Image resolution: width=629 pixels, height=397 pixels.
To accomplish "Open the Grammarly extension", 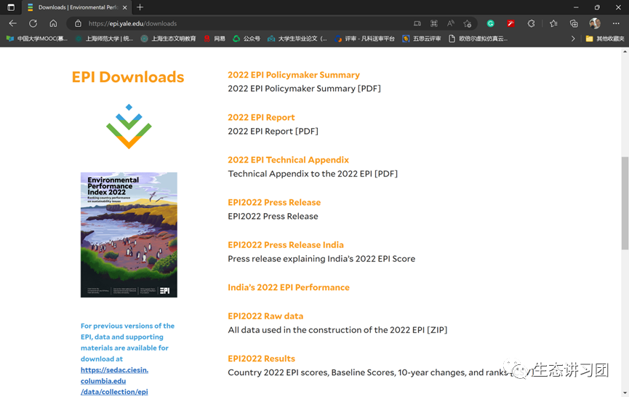I will coord(491,24).
